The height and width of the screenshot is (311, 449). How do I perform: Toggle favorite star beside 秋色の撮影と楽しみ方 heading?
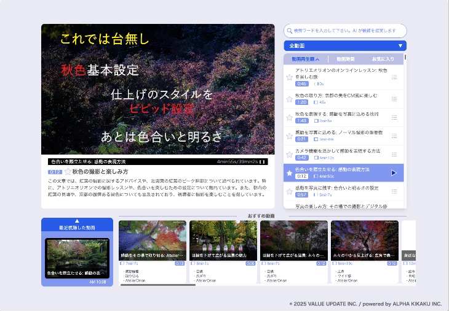point(68,172)
